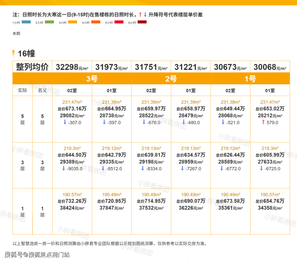Screen dimensions: 297x261
Task: Click the dark red 6小时 legend swatch
Action: pyautogui.click(x=142, y=22)
